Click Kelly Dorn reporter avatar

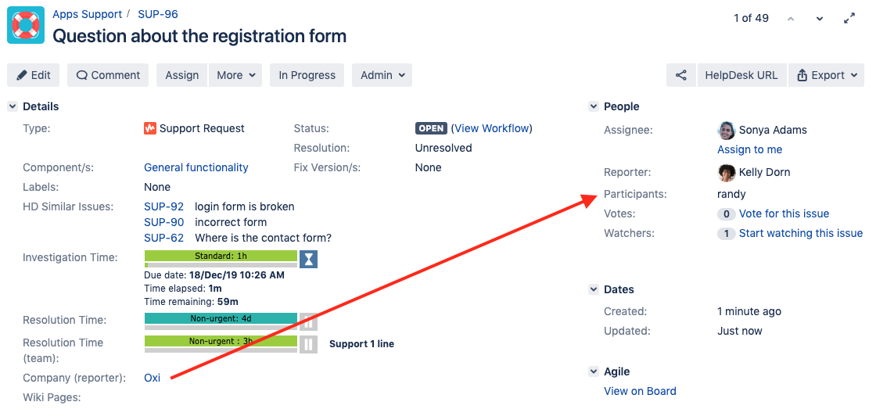727,173
